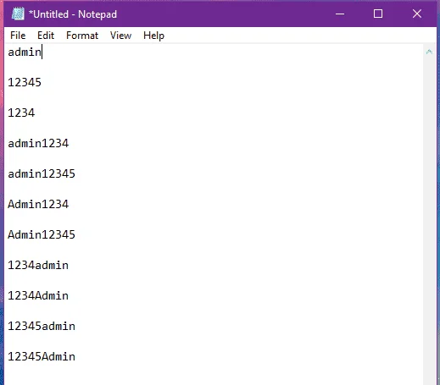Open the View menu
Image resolution: width=440 pixels, height=385 pixels.
tap(120, 36)
